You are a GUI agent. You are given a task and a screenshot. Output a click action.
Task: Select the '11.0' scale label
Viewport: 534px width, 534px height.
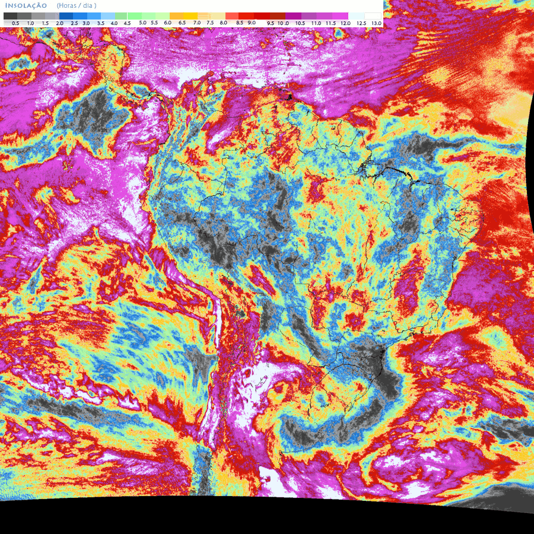[316, 24]
